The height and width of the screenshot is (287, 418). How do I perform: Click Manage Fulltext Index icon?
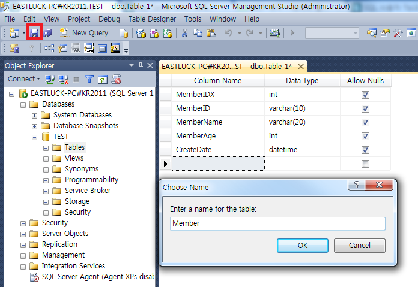[76, 48]
